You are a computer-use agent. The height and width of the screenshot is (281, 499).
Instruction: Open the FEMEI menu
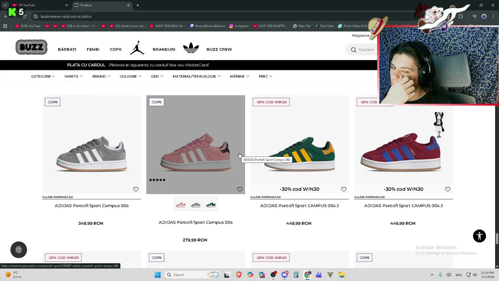[x=93, y=50]
